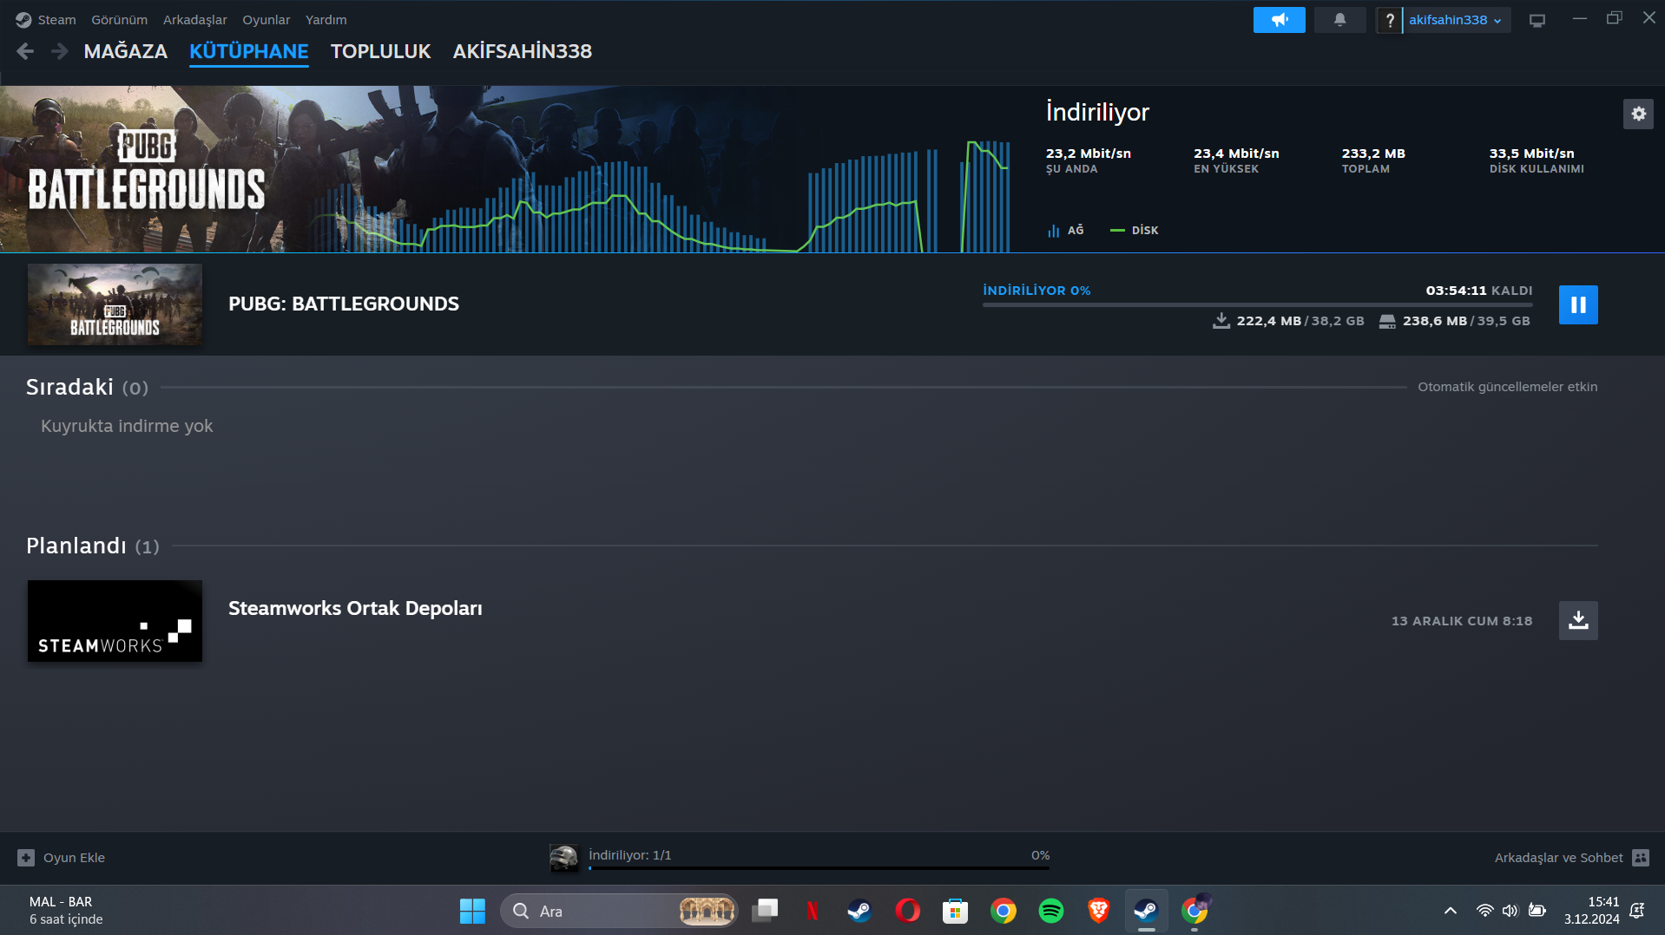Open Microsoft Store from the taskbar

(955, 911)
